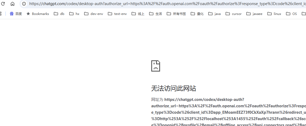Go to the home page icon
This screenshot has height=126, width=306.
tap(13, 4)
